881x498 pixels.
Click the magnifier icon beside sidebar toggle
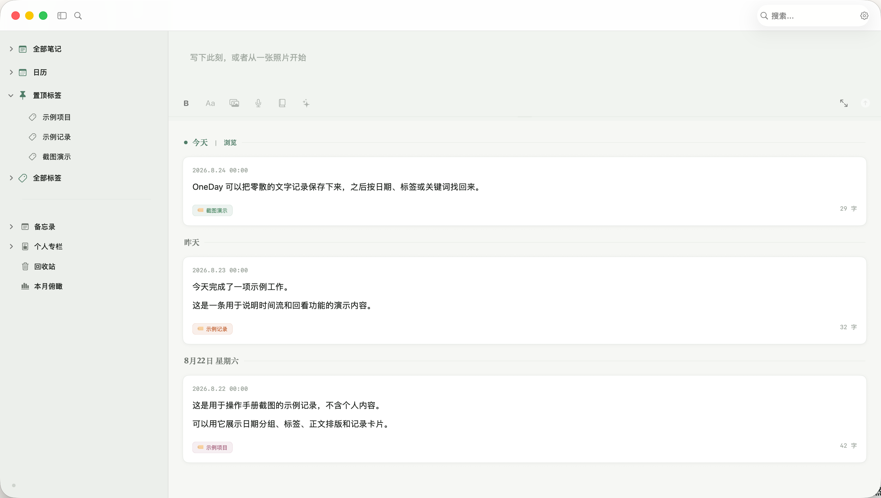click(78, 16)
